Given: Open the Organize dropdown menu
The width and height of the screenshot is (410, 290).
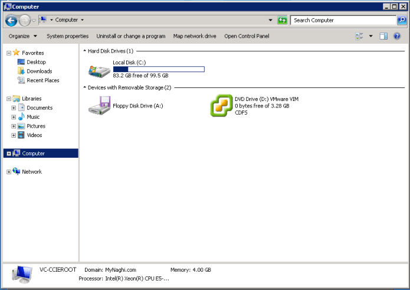Looking at the screenshot, I should coord(23,36).
